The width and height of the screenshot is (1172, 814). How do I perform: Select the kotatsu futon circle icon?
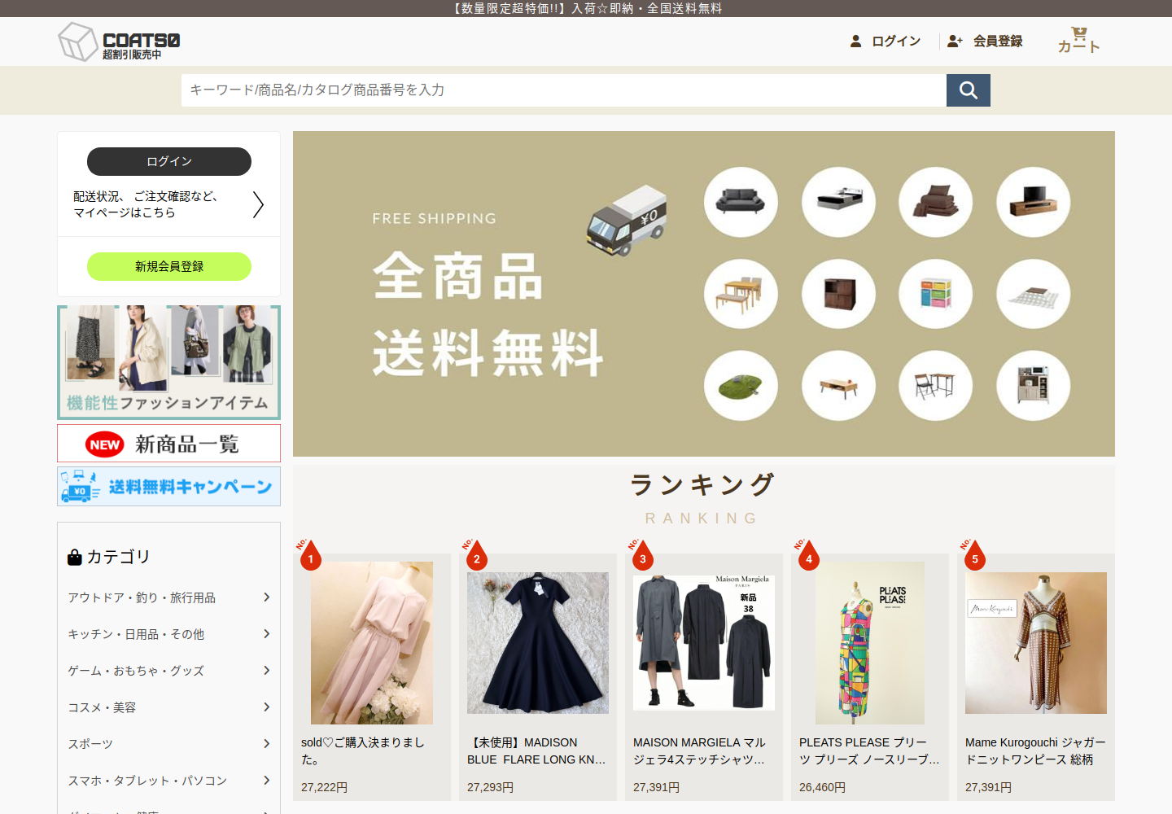coord(1033,294)
